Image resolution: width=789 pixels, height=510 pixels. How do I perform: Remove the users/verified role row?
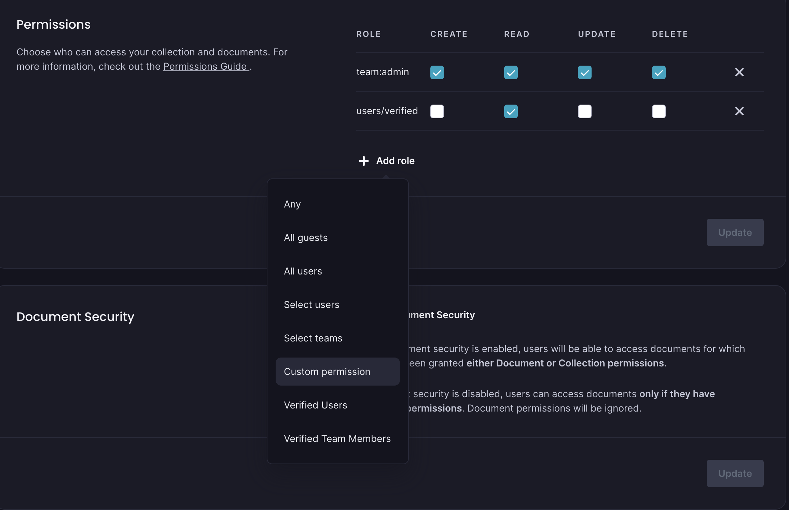739,111
